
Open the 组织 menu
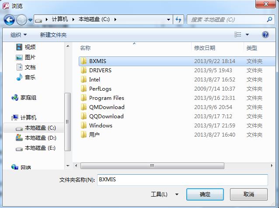pyautogui.click(x=18, y=35)
